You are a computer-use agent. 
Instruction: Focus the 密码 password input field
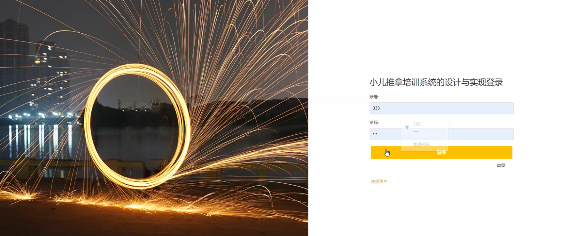point(441,134)
